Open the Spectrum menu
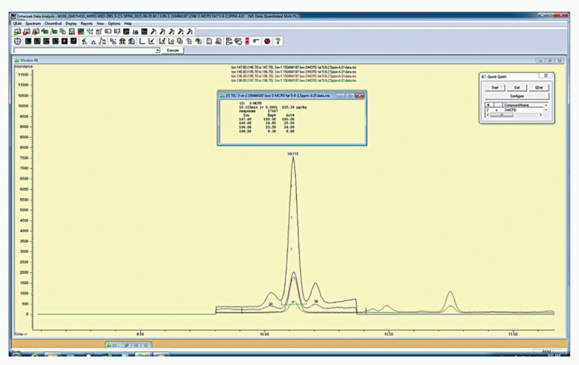 33,23
